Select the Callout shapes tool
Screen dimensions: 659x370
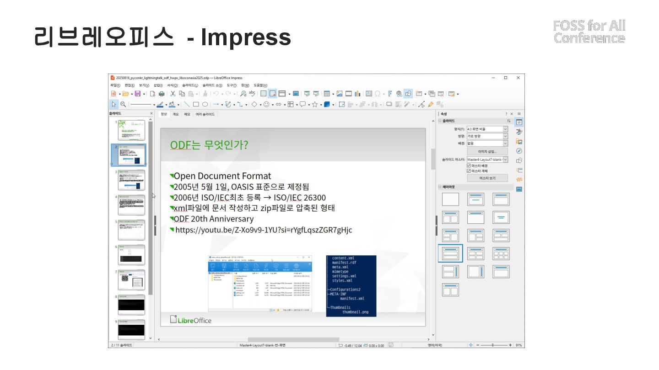(302, 104)
